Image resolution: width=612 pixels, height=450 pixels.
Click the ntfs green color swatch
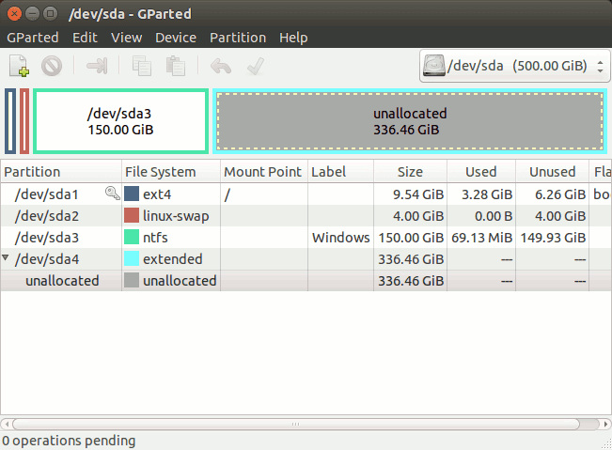click(132, 237)
